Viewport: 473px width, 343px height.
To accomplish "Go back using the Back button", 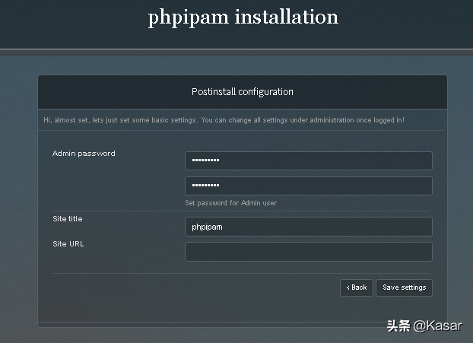I will [x=357, y=287].
